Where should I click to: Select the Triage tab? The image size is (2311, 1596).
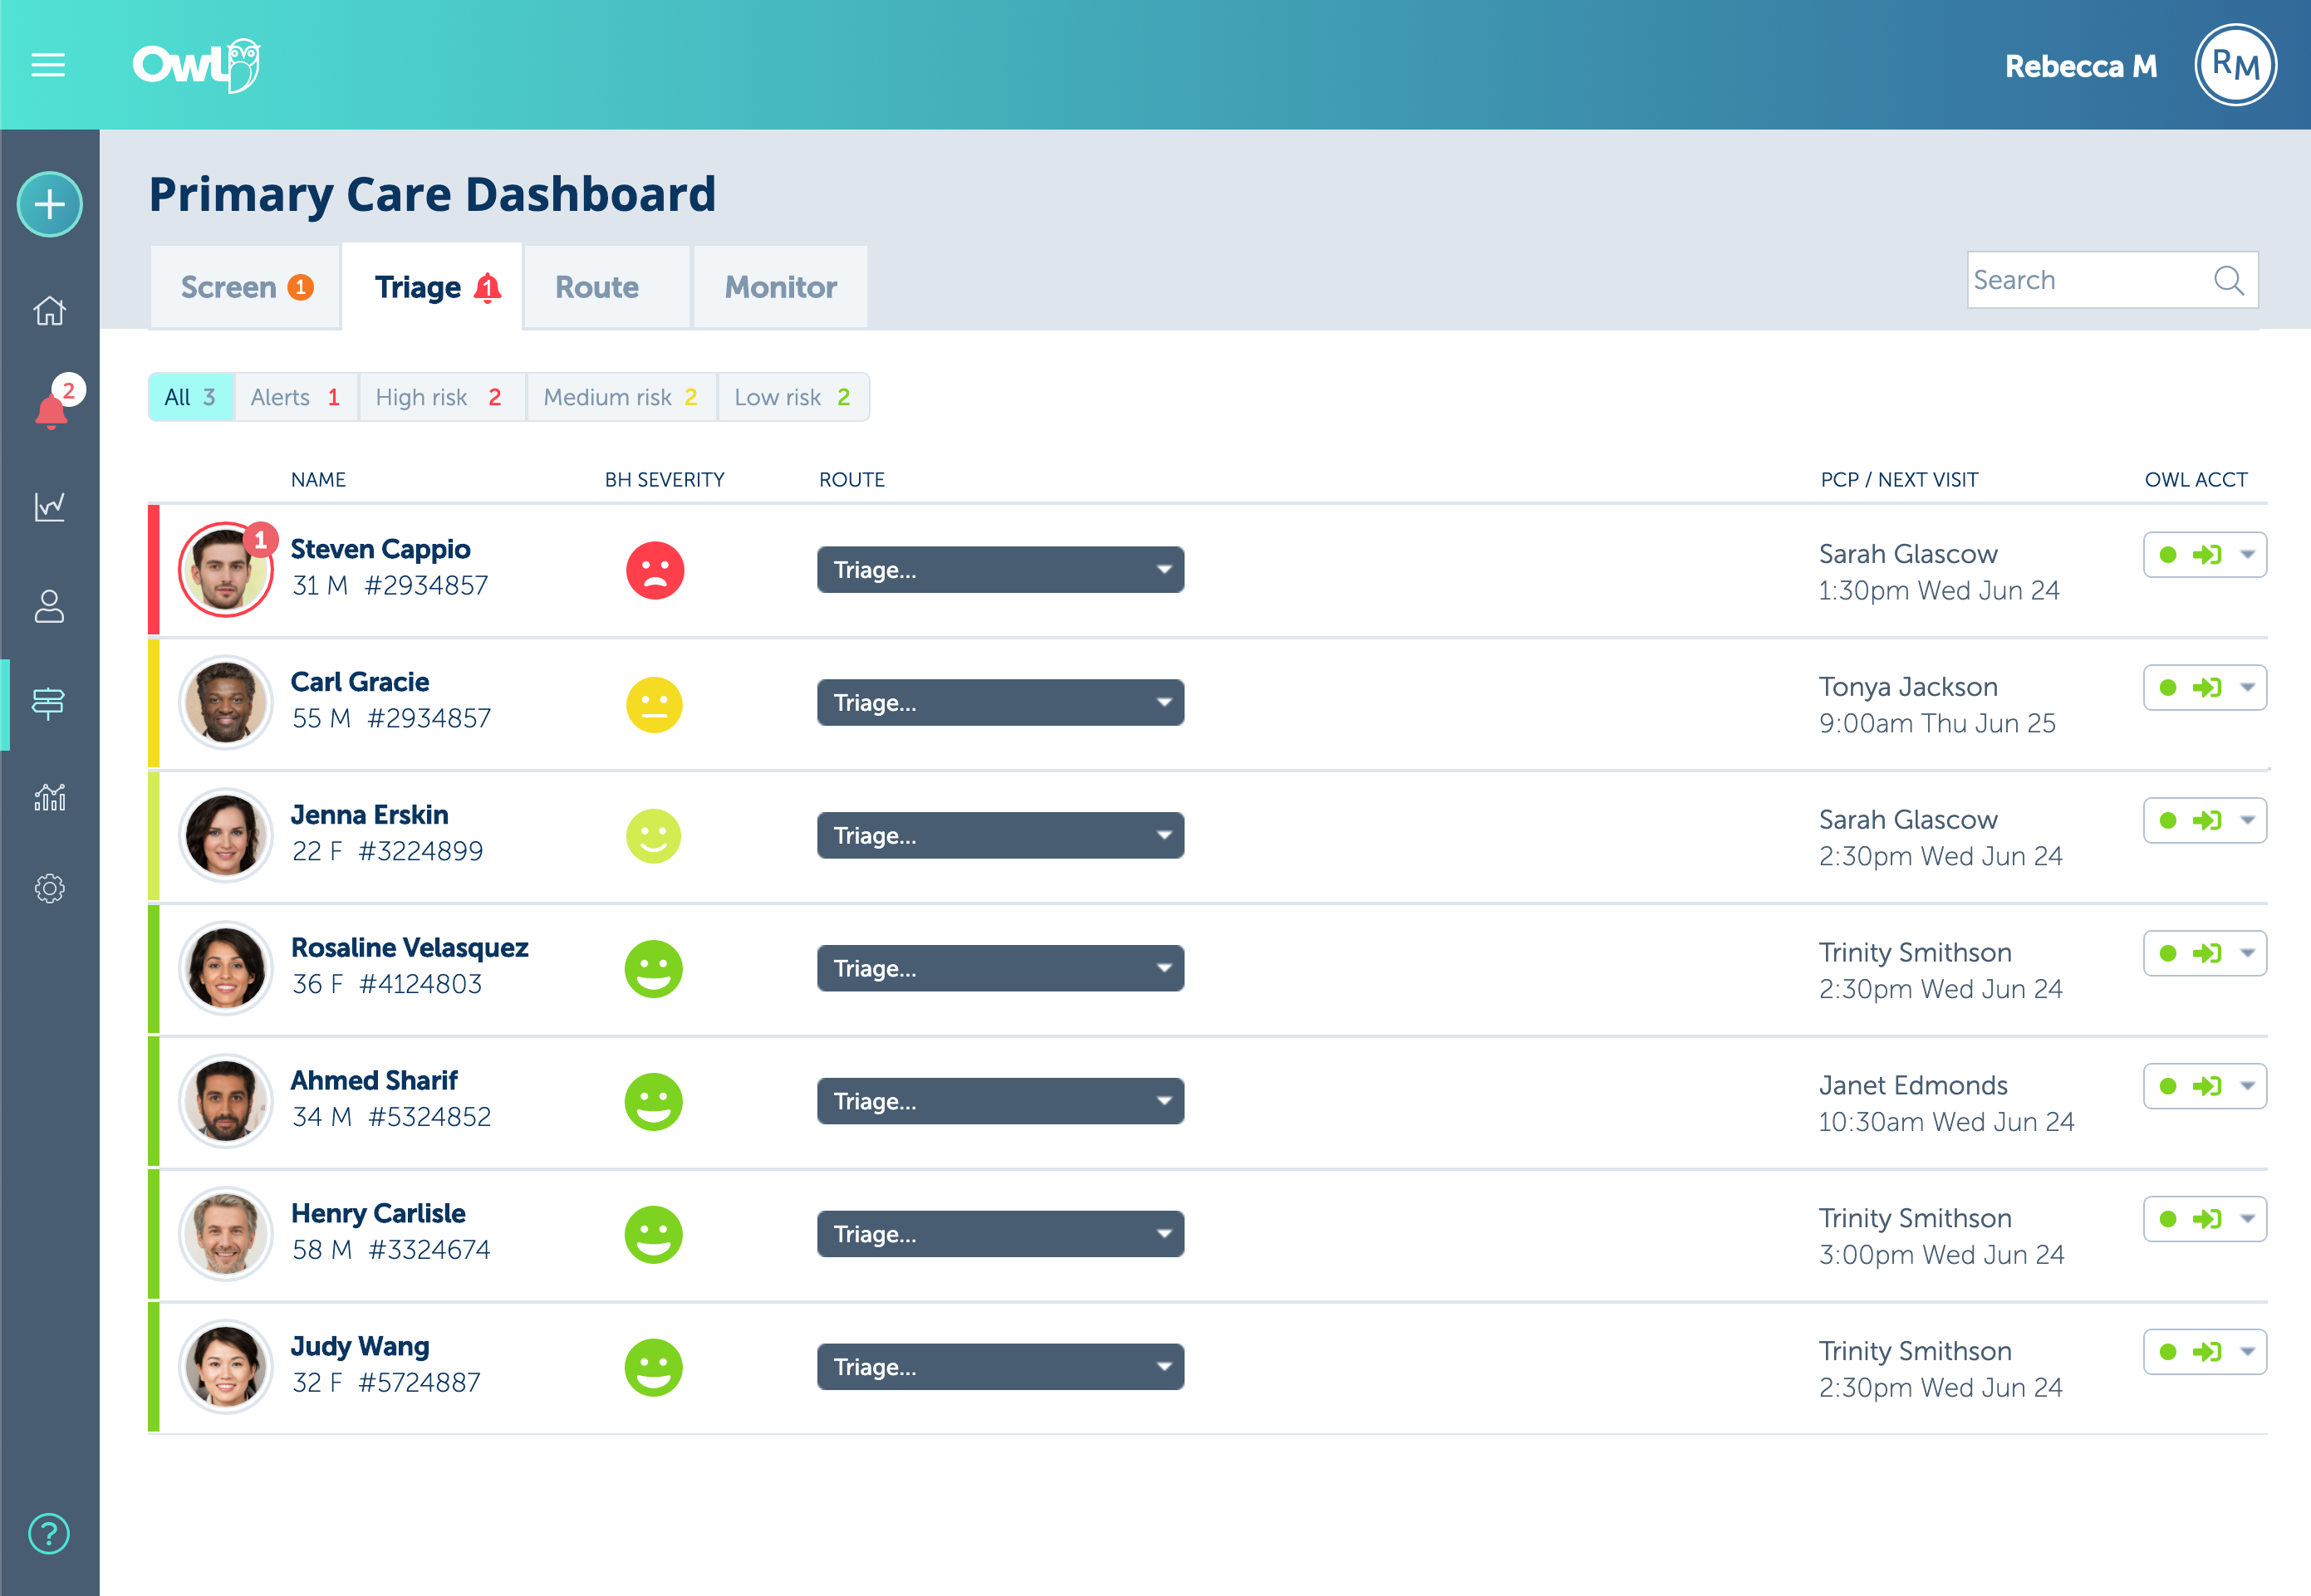432,287
